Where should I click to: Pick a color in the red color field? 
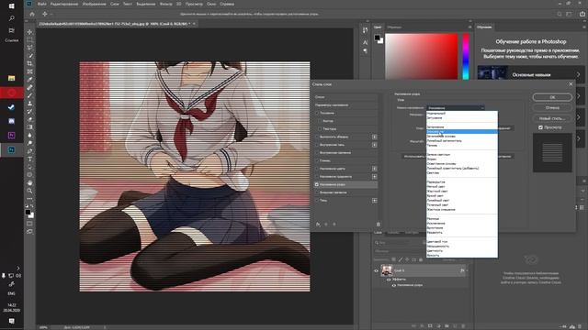[422, 56]
